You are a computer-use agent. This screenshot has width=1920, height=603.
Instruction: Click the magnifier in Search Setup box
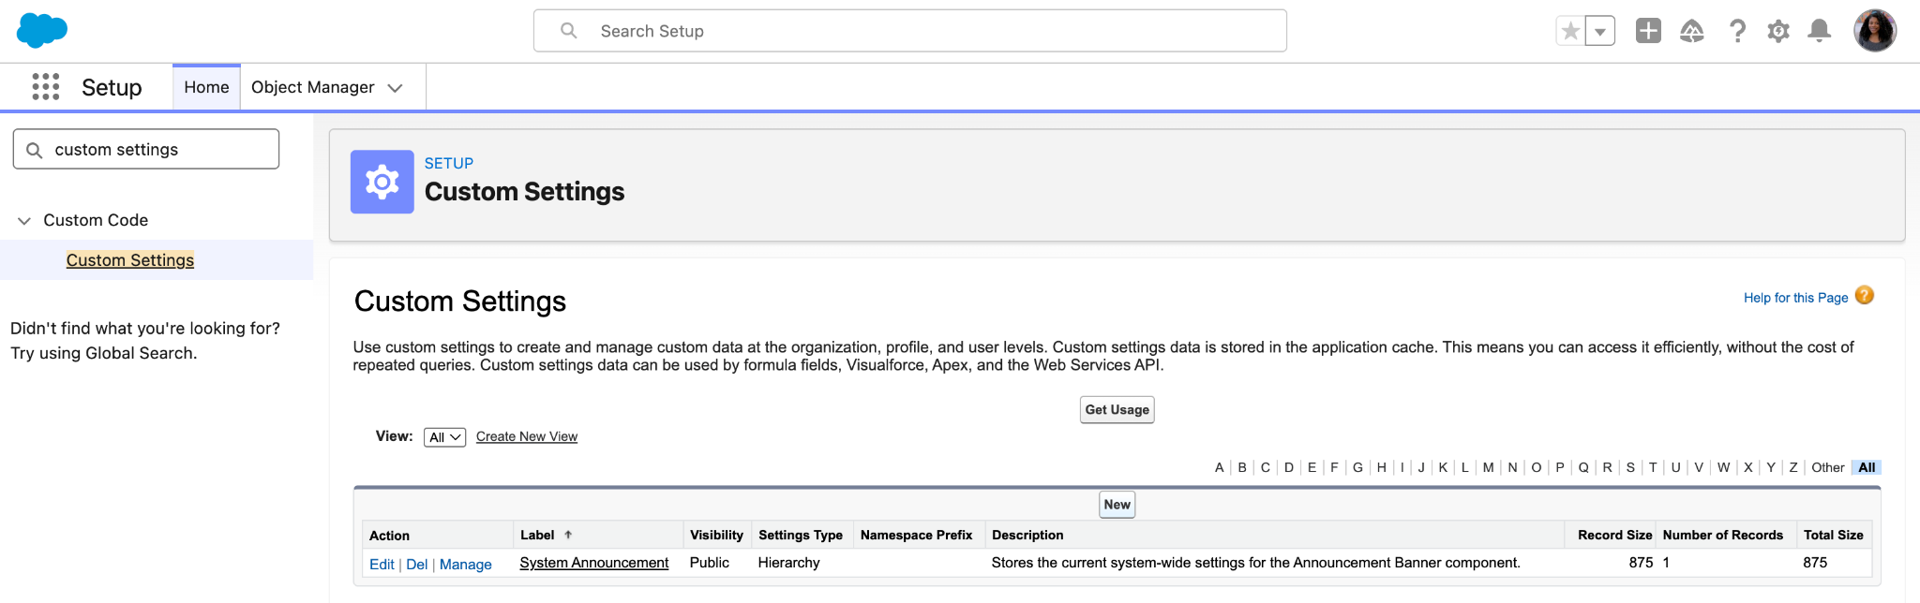tap(568, 31)
